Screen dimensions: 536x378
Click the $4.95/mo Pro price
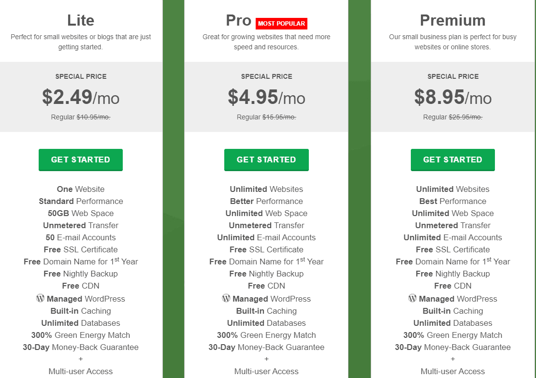(x=266, y=97)
